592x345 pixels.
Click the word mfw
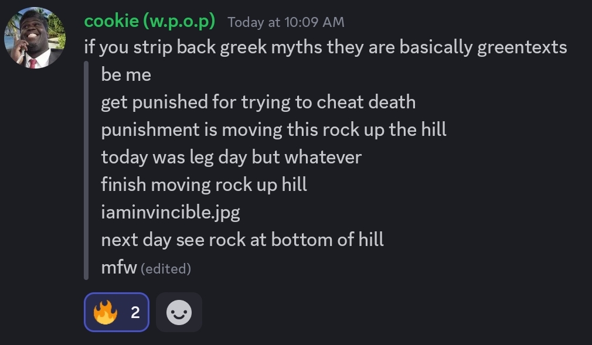point(119,268)
